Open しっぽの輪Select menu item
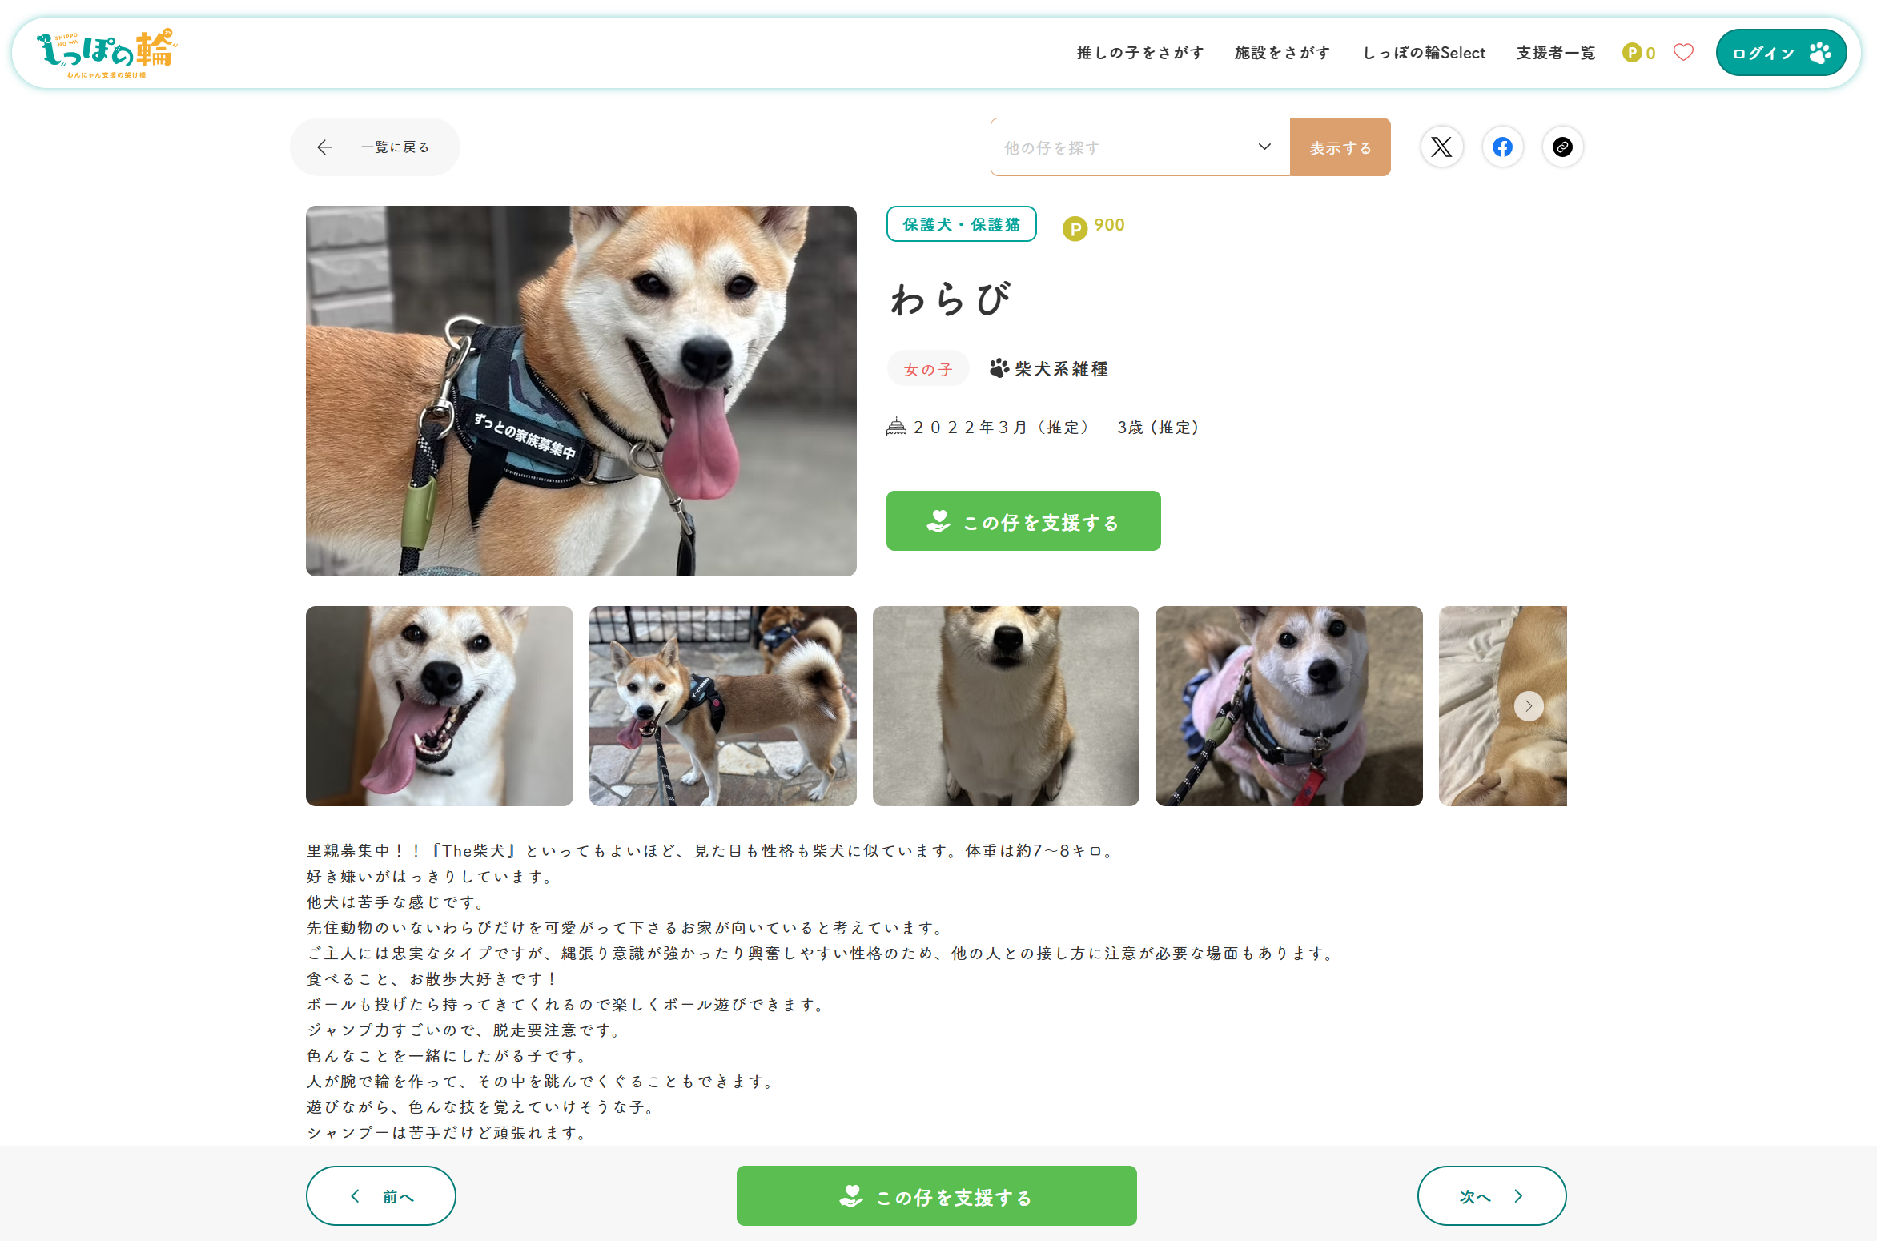 [1424, 53]
